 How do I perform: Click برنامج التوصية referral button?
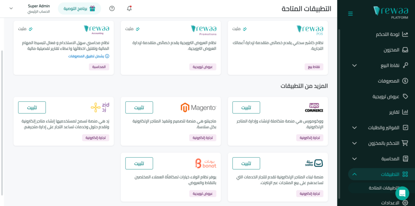(79, 9)
